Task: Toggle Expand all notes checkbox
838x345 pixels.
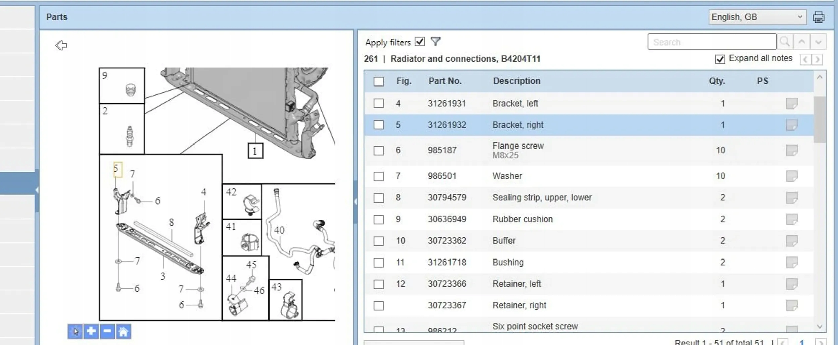Action: point(720,59)
